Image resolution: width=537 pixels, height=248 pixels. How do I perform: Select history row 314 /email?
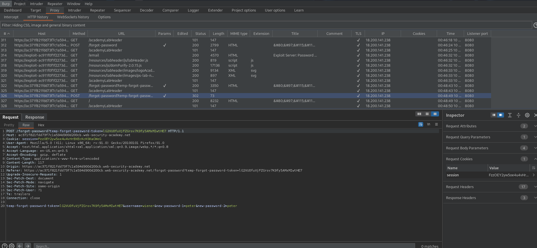pos(246,55)
